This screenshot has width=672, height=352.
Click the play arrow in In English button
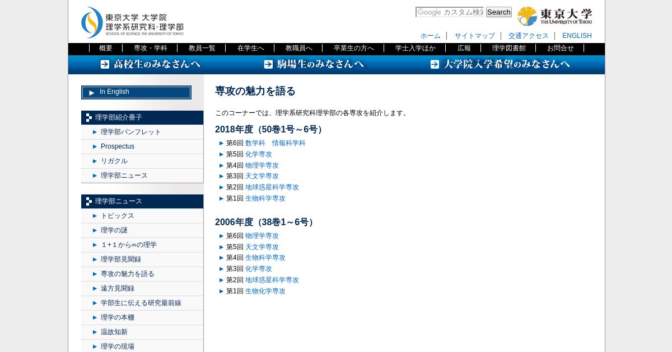pos(92,93)
